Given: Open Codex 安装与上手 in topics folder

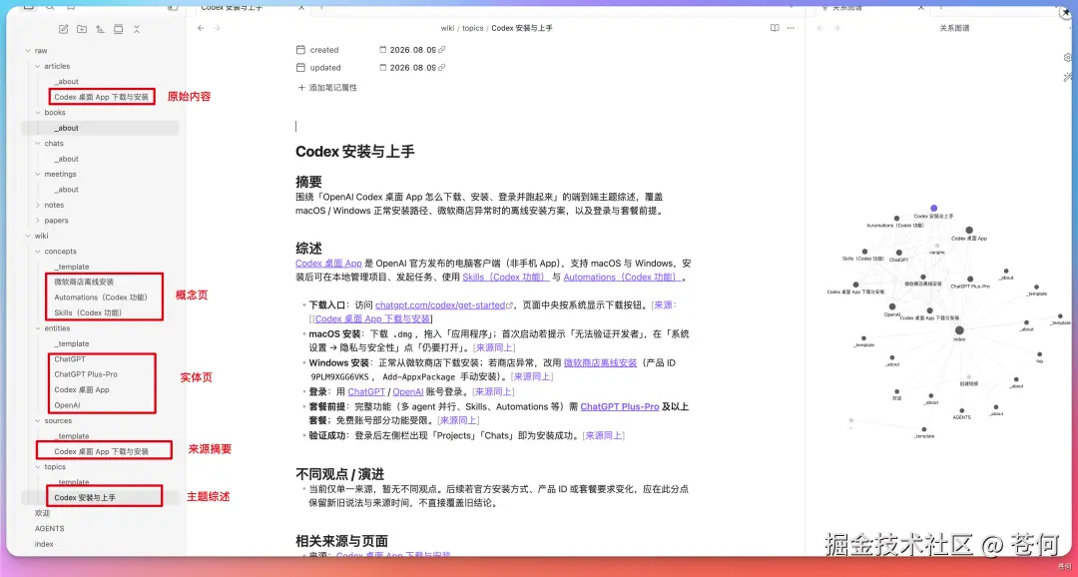Looking at the screenshot, I should 85,497.
